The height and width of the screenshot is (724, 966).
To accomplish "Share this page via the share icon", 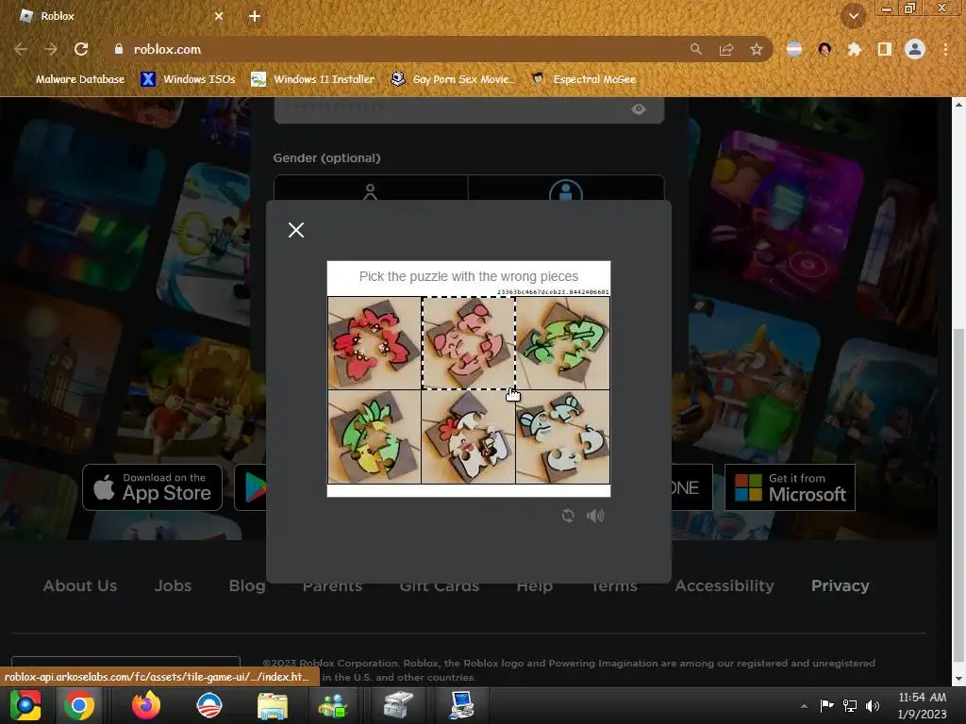I will tap(726, 49).
